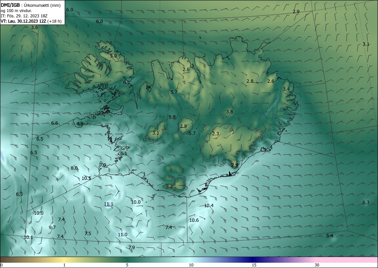Click the 3.2 value near the south coast
The image size is (378, 268).
(169, 186)
